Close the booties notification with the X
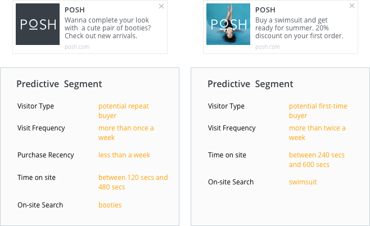 click(x=161, y=6)
